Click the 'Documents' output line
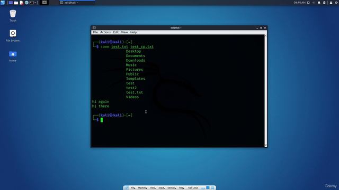The width and height of the screenshot is (339, 190). pos(136,56)
